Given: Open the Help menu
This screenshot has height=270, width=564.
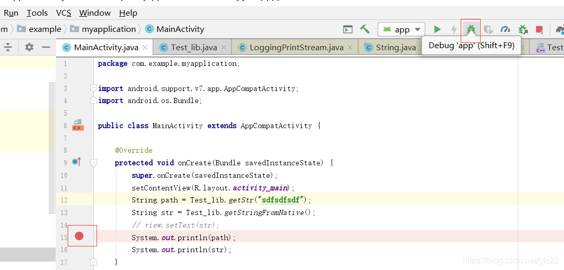Looking at the screenshot, I should [x=129, y=13].
